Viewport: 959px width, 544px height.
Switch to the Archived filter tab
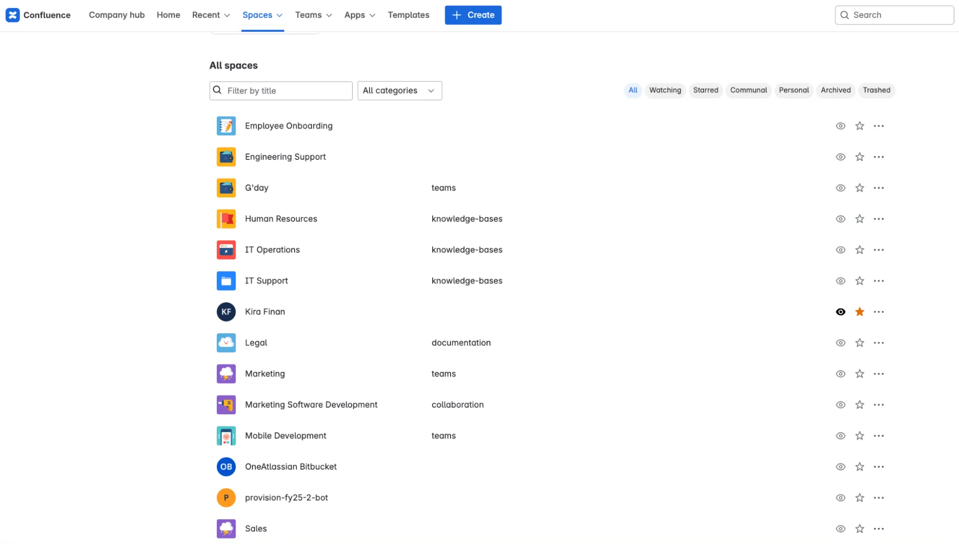click(x=835, y=90)
